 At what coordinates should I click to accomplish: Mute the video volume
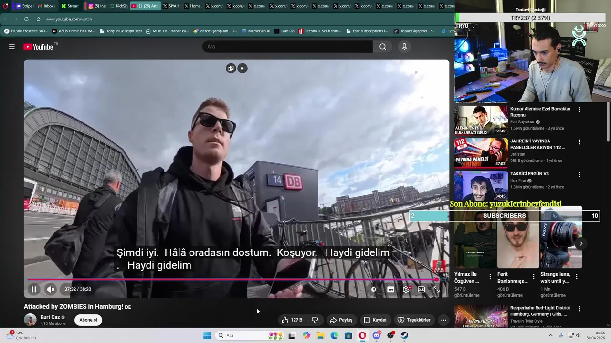click(x=51, y=289)
